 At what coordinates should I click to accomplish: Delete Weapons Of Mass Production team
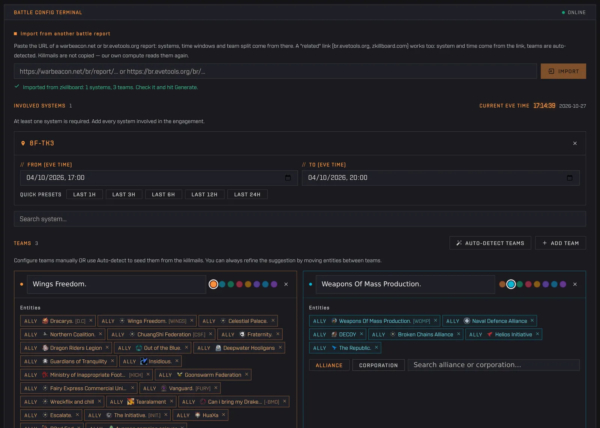[x=575, y=284]
